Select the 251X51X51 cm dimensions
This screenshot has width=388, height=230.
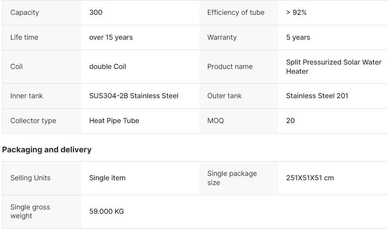click(310, 178)
